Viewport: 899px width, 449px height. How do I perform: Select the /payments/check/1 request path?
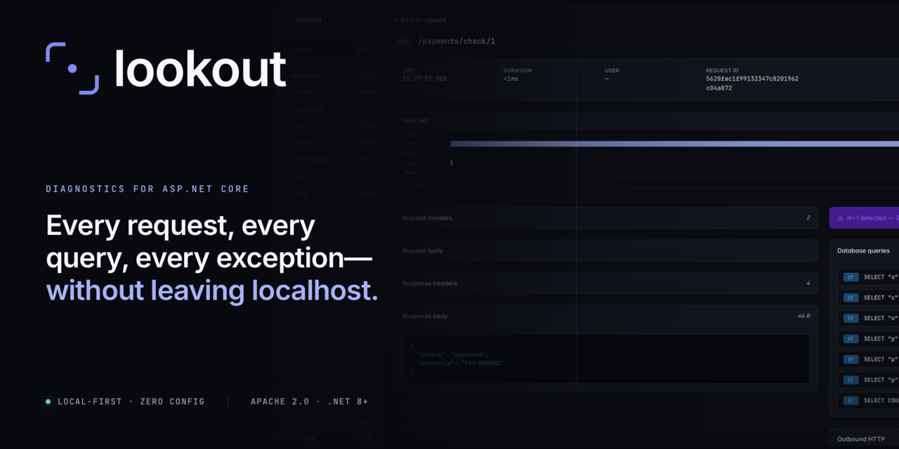pyautogui.click(x=457, y=41)
